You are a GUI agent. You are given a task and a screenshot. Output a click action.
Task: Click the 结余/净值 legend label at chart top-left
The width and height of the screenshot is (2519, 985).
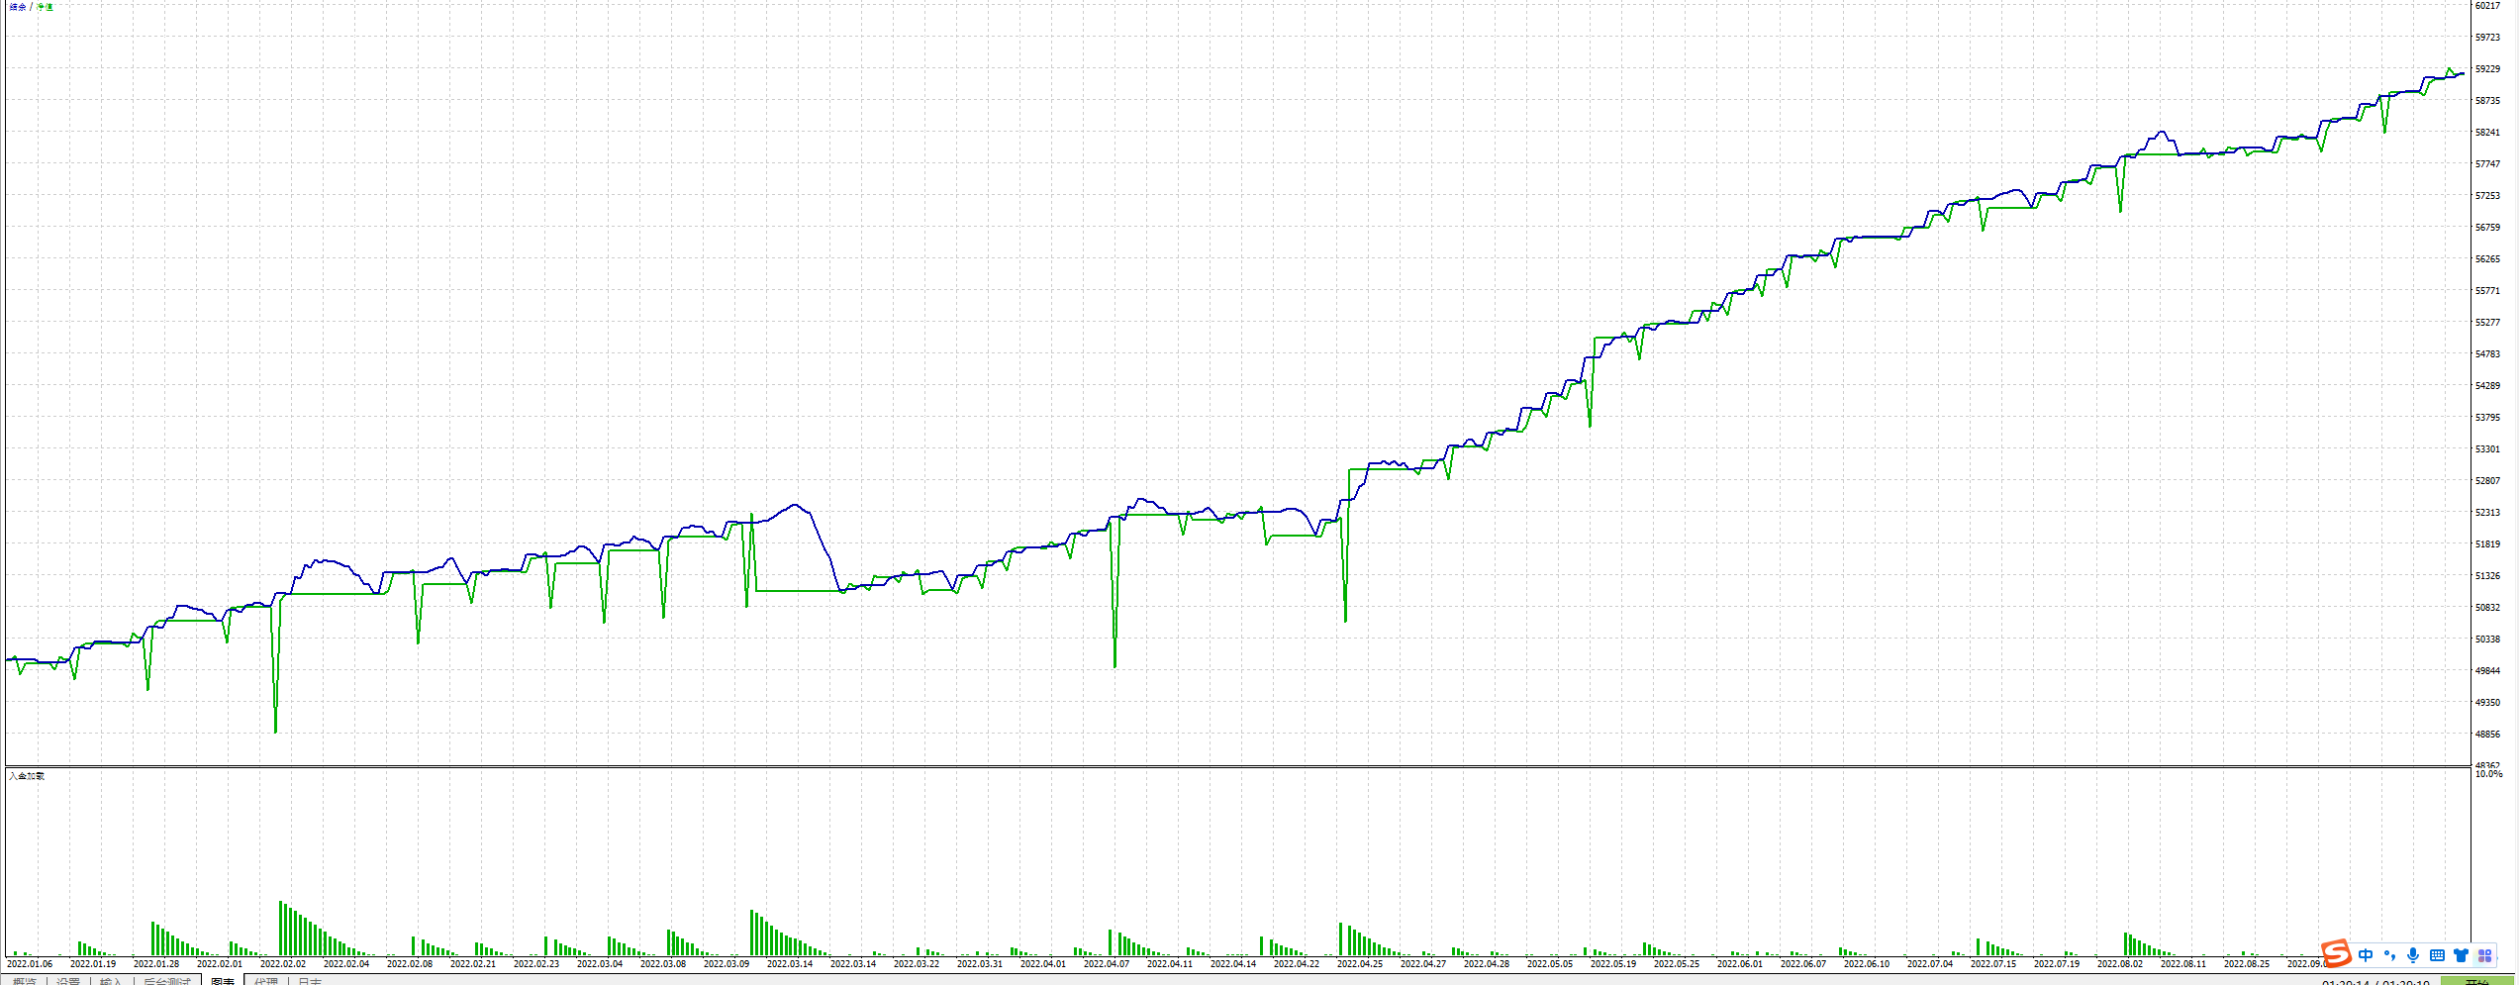point(31,7)
